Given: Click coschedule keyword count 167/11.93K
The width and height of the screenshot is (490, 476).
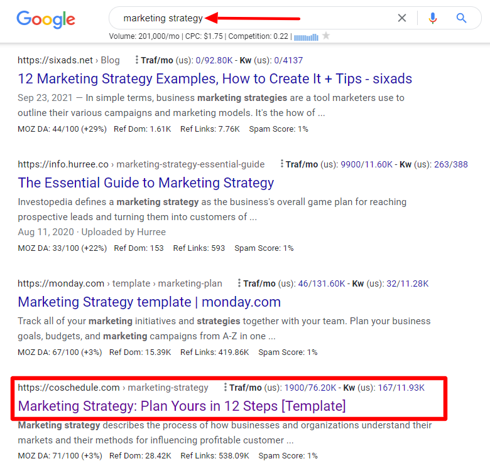Looking at the screenshot, I should (x=401, y=388).
